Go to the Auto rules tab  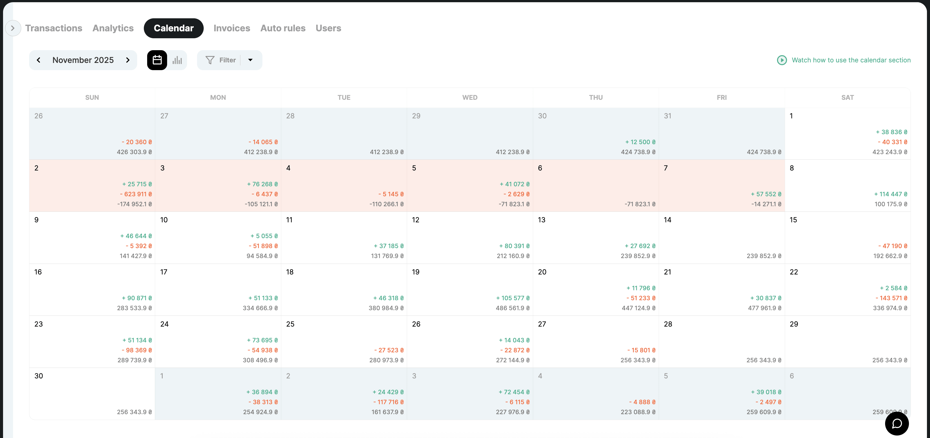[x=283, y=28]
